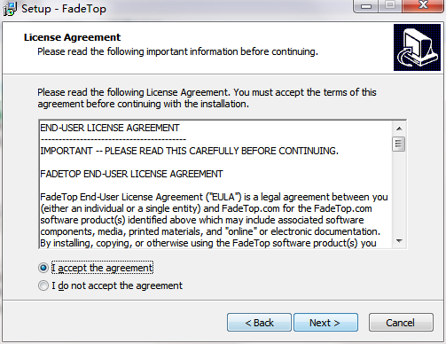Click the Setup installer icon in title bar
446x344 pixels.
(10, 9)
